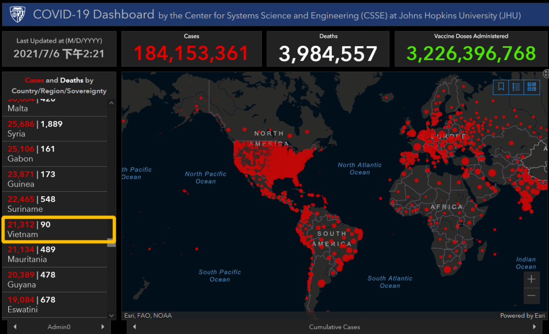Switch to previous map view from Cumulative Cases
The width and height of the screenshot is (549, 334).
coord(134,327)
